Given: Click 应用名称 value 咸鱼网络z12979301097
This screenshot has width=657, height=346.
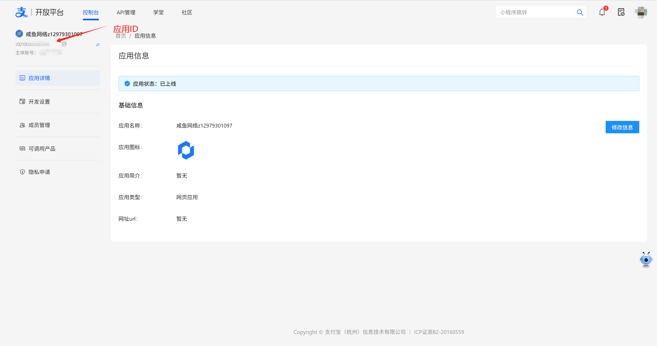Looking at the screenshot, I should point(204,126).
